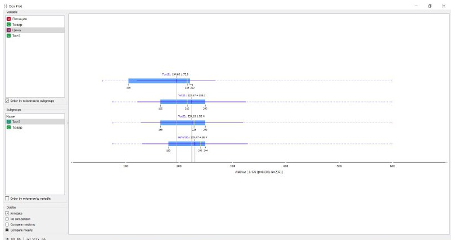Select the Товар variable in Variable list

tap(35, 25)
